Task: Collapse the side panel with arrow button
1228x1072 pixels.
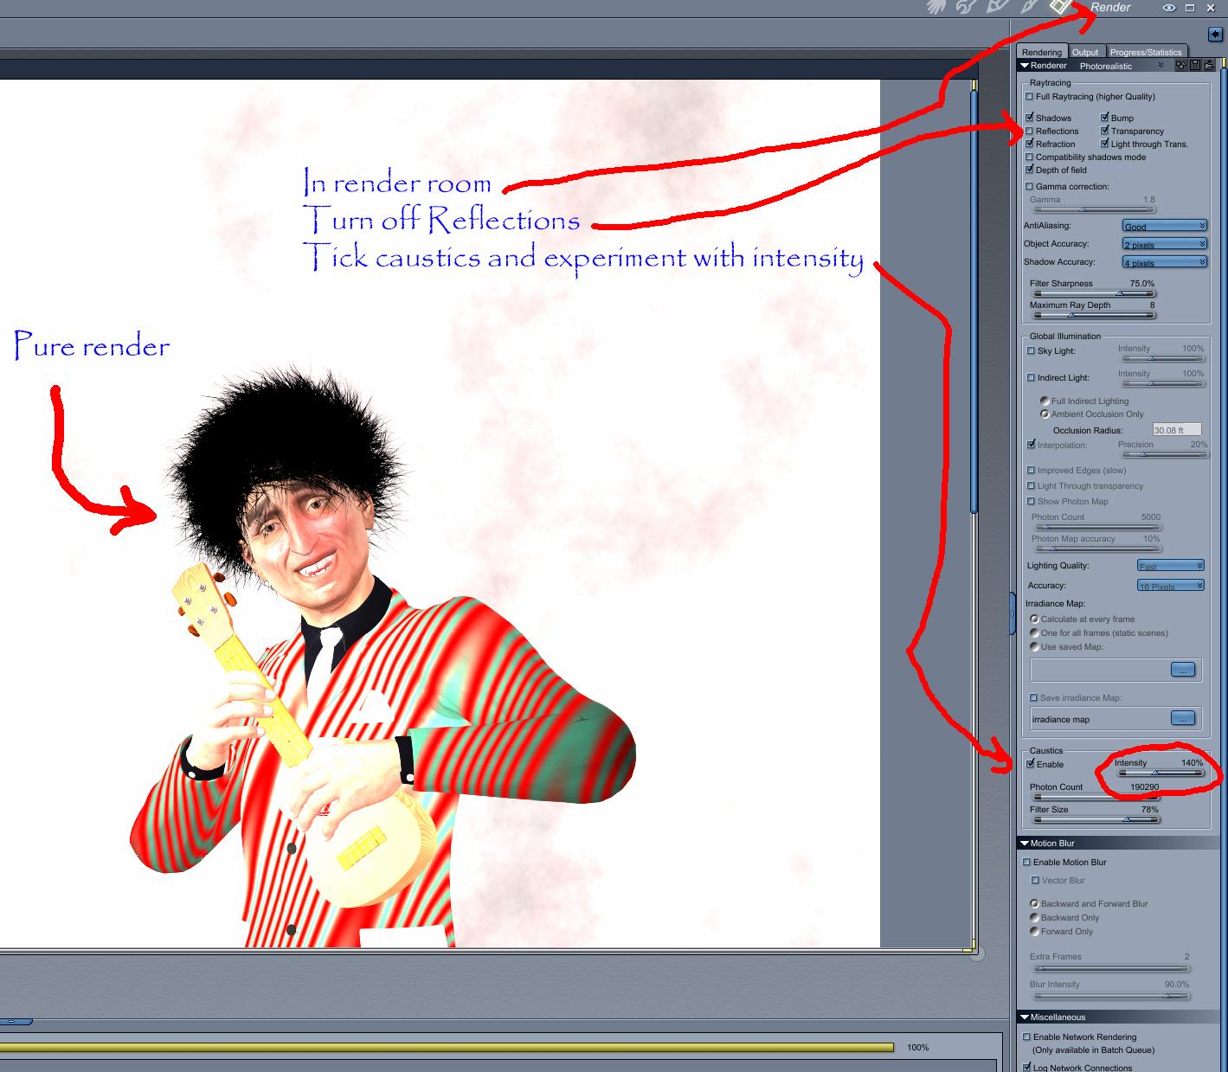Action: pyautogui.click(x=1216, y=34)
